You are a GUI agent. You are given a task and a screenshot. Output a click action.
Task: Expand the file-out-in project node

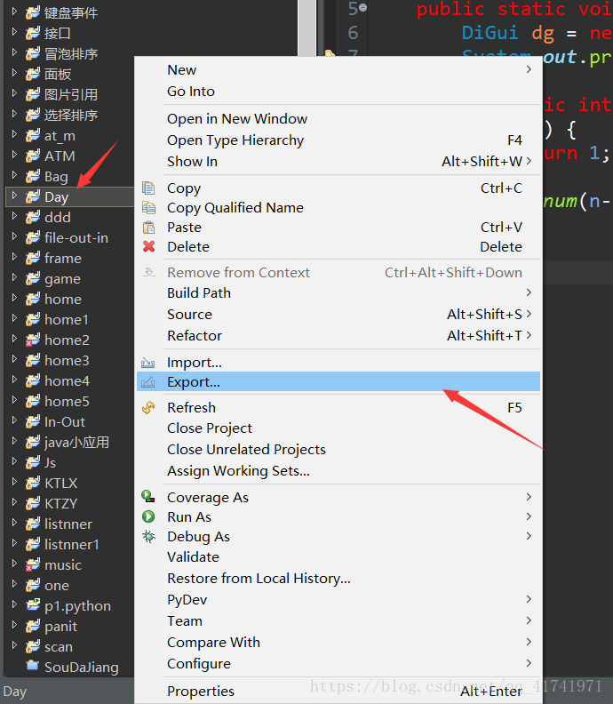point(14,236)
